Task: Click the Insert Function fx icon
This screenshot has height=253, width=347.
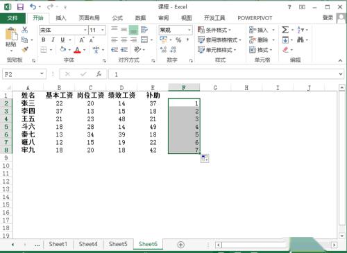Action: (99, 74)
